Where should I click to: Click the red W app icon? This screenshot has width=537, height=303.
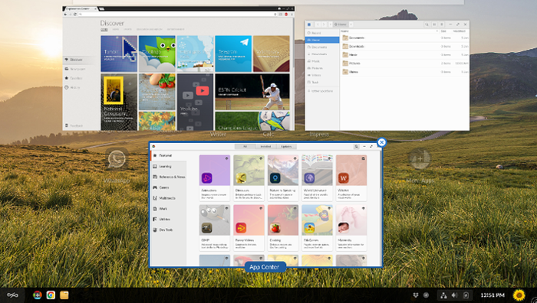click(x=344, y=178)
